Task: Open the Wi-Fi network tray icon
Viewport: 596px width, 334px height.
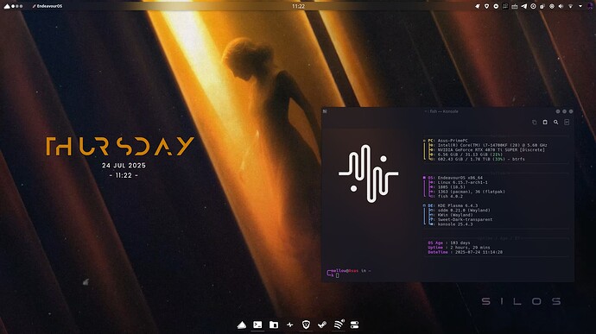Action: pyautogui.click(x=571, y=6)
